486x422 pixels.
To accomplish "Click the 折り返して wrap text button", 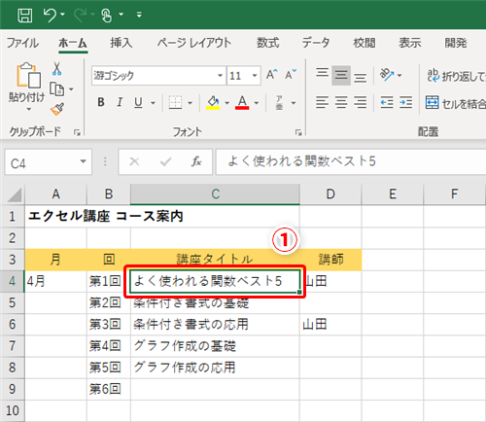I will (x=456, y=76).
